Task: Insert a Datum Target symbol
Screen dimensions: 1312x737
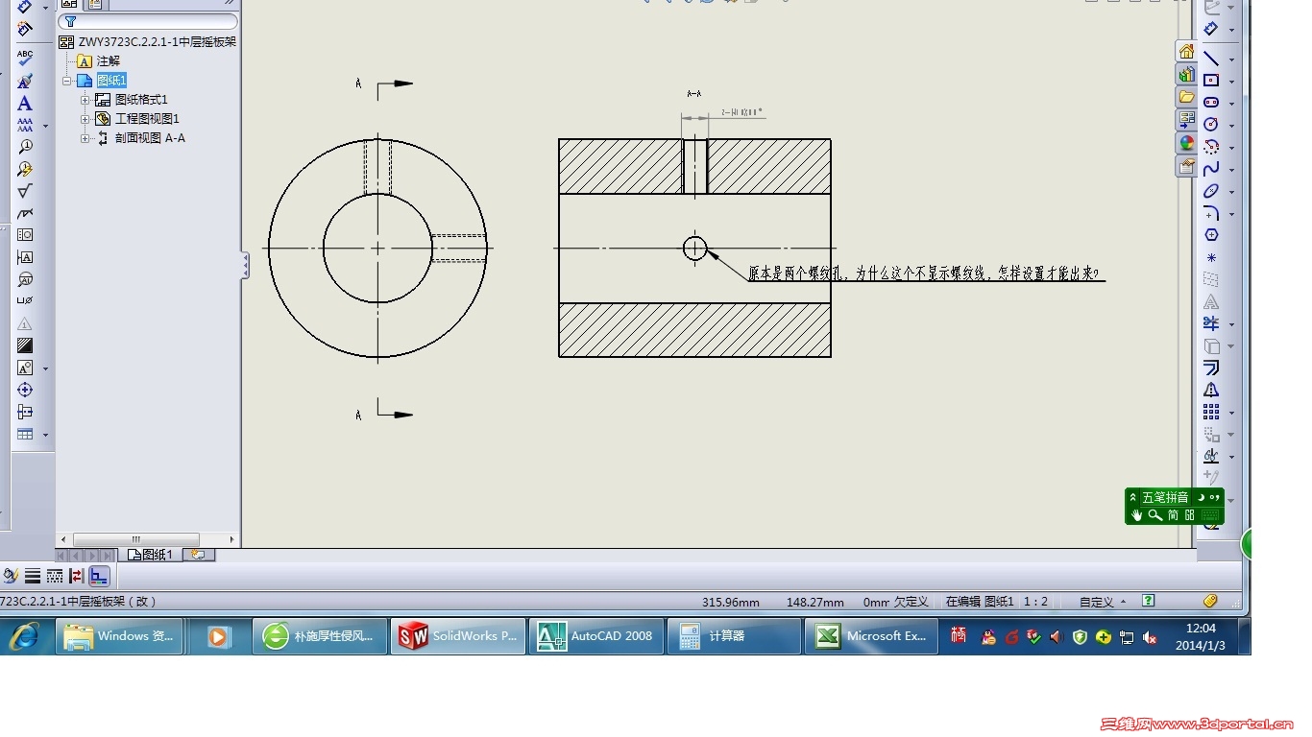Action: point(25,279)
